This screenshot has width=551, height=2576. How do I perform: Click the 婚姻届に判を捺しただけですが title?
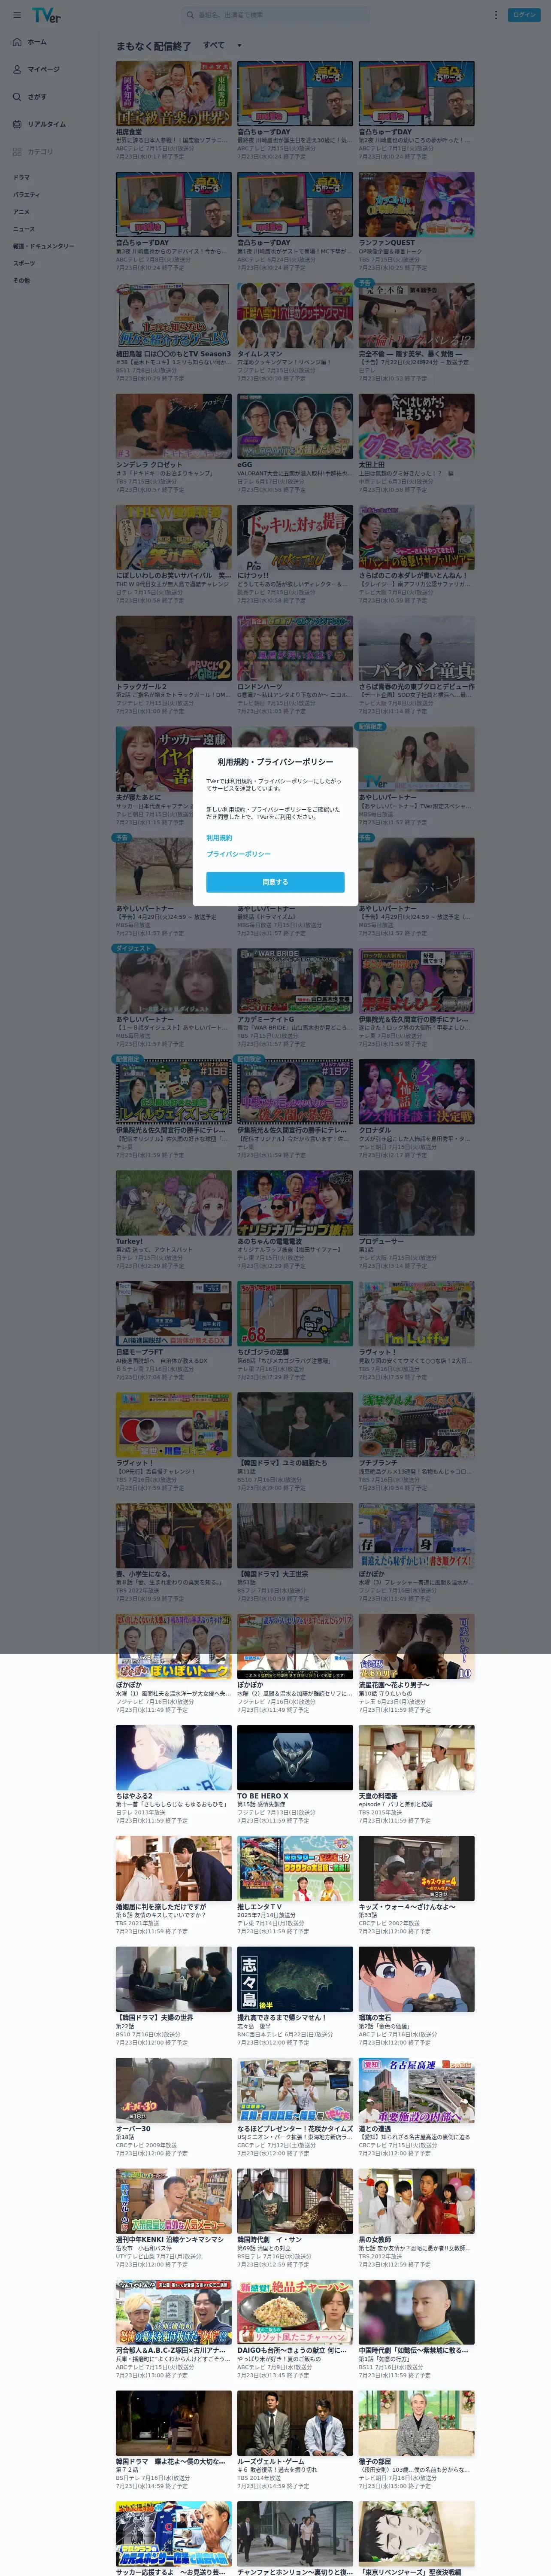(x=161, y=1907)
